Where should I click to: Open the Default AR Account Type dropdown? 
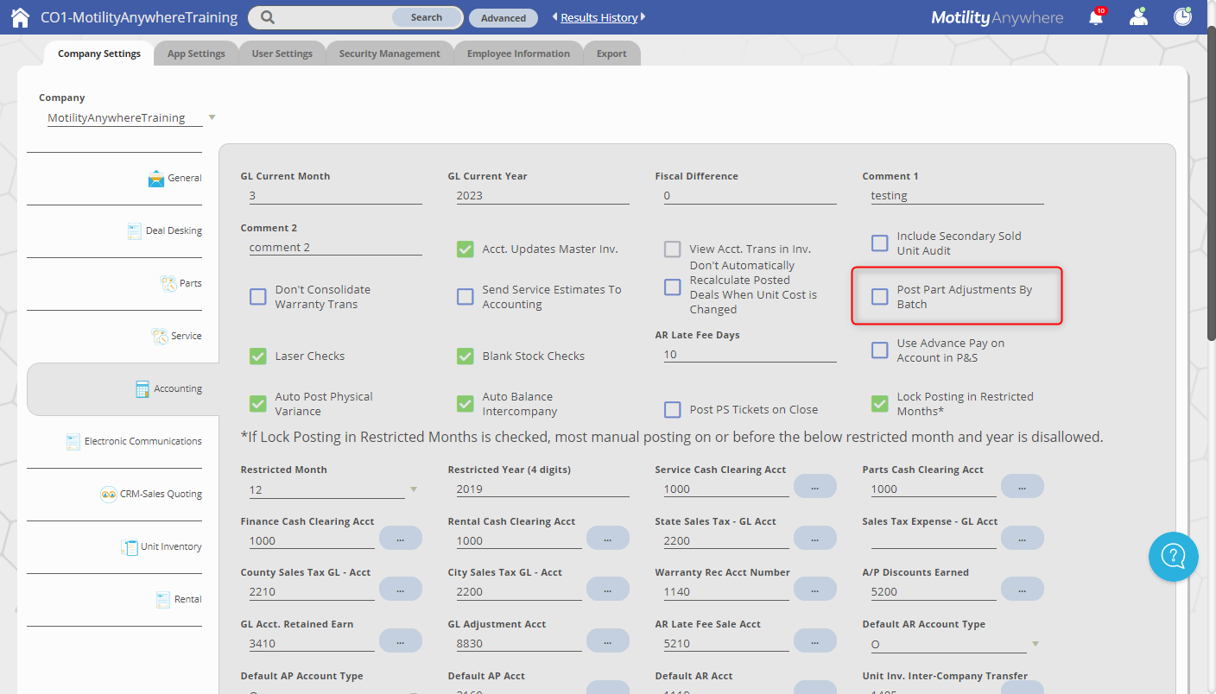(x=955, y=644)
